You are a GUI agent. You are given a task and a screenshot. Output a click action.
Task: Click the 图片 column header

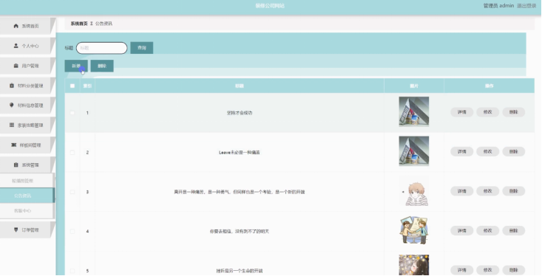click(x=414, y=86)
